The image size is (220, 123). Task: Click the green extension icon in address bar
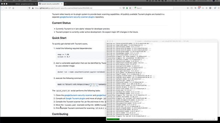click(127, 8)
